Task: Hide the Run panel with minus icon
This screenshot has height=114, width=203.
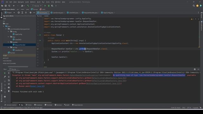Action: coord(198,69)
